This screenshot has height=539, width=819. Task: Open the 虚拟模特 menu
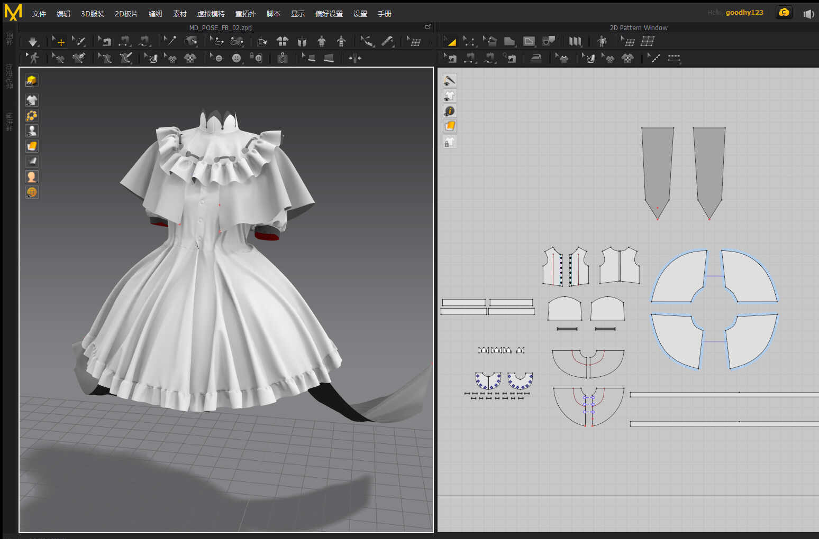click(211, 14)
